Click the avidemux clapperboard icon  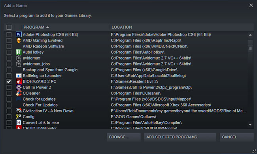[x=19, y=58]
